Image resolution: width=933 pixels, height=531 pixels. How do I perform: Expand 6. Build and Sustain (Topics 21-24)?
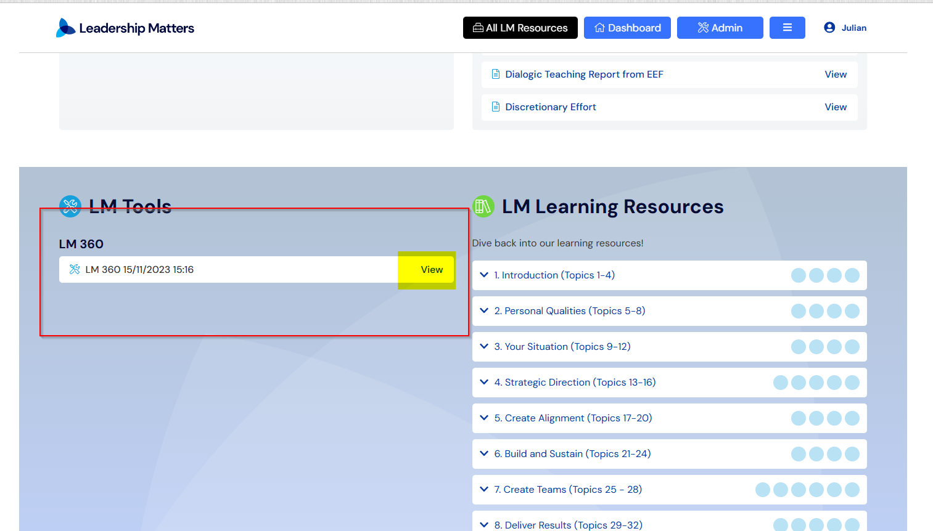669,454
